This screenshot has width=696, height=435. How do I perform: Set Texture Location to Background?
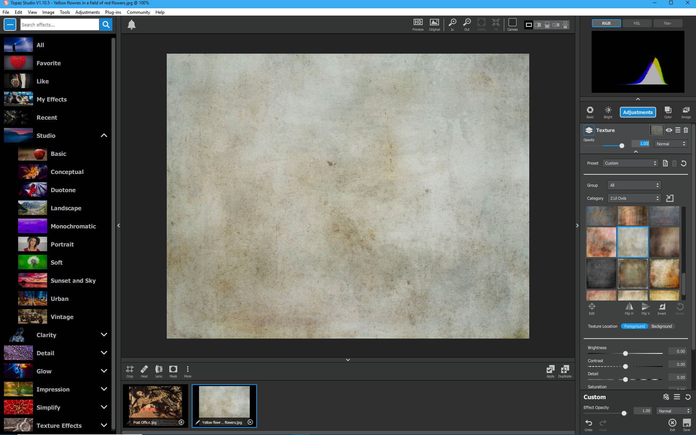(662, 326)
